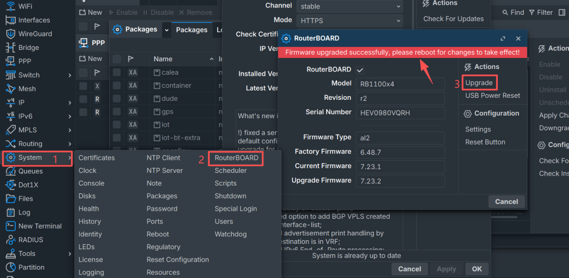The image size is (569, 278).
Task: Open the Channel dropdown showing stable
Action: coord(349,6)
